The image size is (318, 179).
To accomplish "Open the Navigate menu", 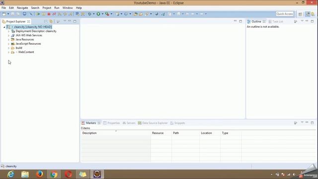I will click(x=22, y=8).
